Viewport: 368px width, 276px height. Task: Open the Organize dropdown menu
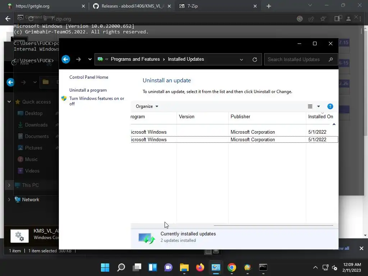(x=147, y=106)
